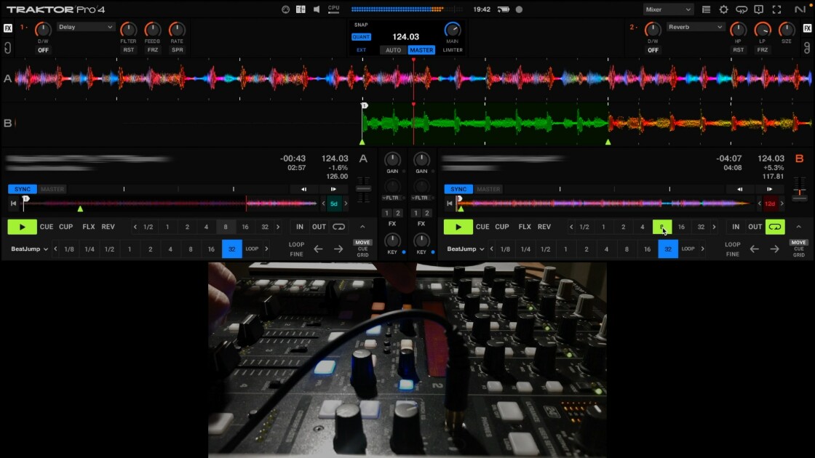Toggle the MASTER clock button
The height and width of the screenshot is (458, 815).
coord(421,50)
